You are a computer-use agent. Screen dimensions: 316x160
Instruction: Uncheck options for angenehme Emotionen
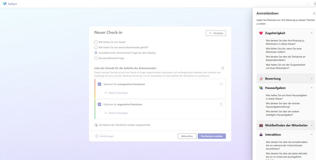100,105
